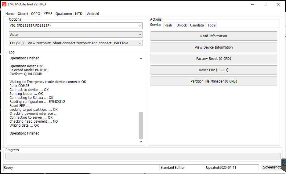Select the Service actions tab
This screenshot has height=174, width=286.
(x=156, y=25)
